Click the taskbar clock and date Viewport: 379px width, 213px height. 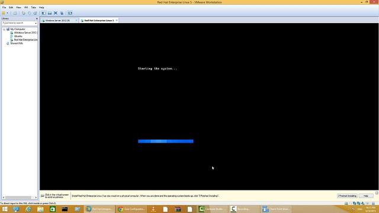pos(370,209)
